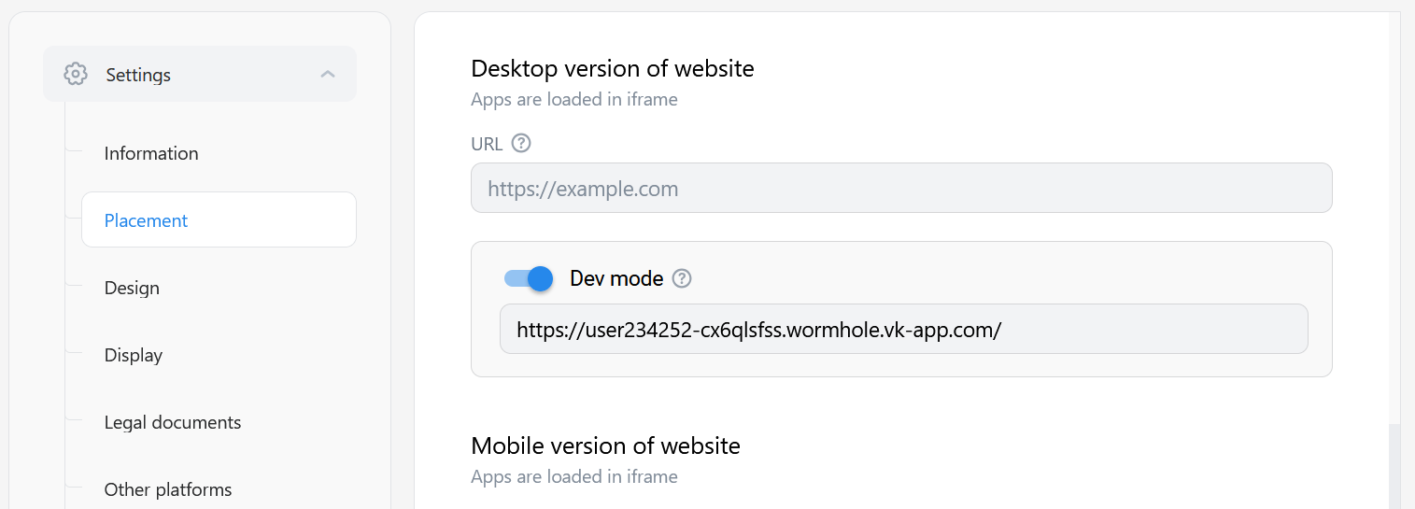Click the desktop URL input field
The width and height of the screenshot is (1415, 509).
(x=901, y=188)
